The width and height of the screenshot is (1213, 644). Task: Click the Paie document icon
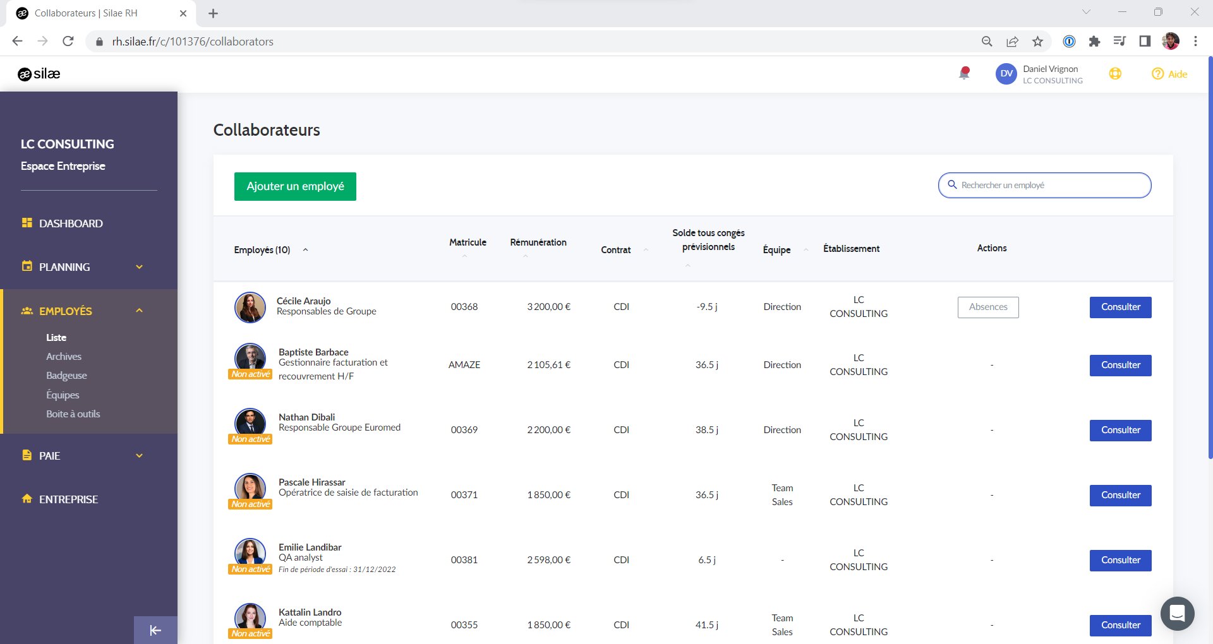pos(27,455)
